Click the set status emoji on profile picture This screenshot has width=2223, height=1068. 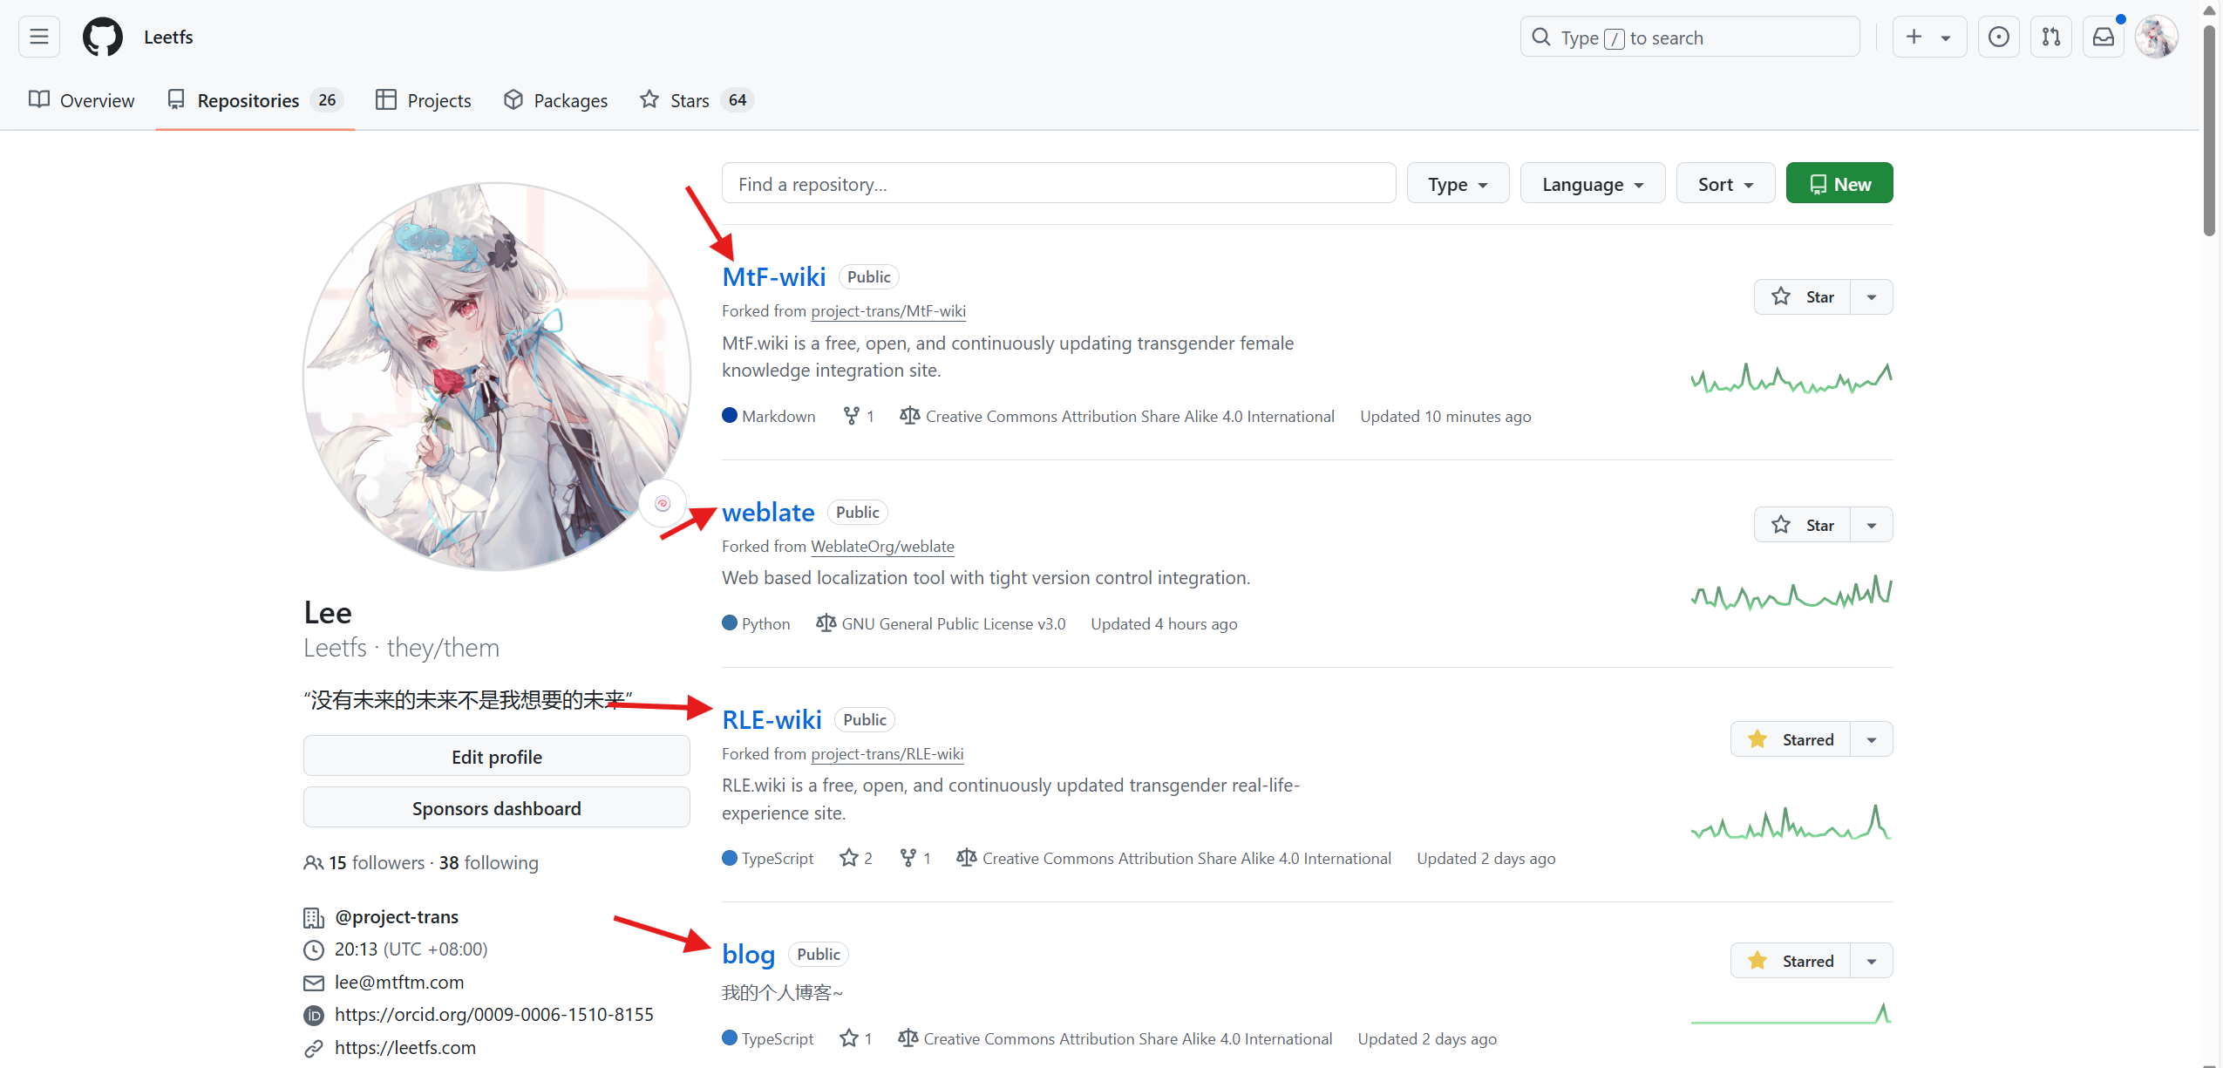(x=663, y=503)
